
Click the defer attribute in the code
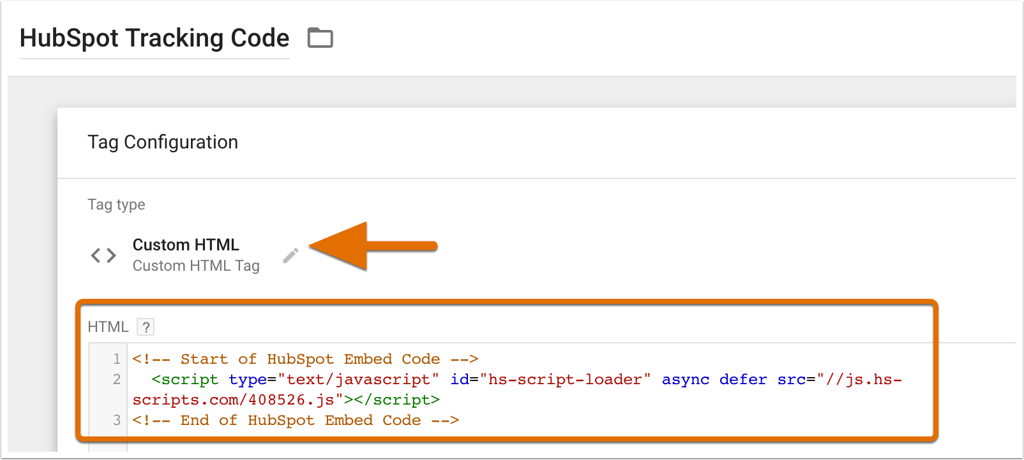(x=743, y=380)
